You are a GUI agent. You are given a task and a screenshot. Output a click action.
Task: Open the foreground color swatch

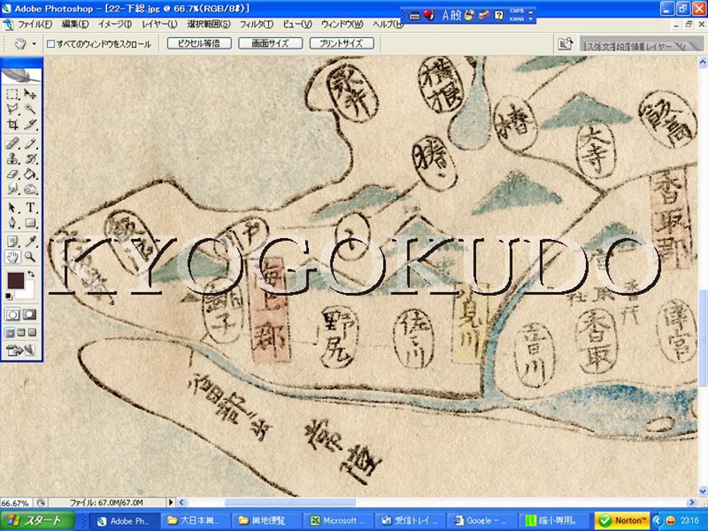(15, 281)
